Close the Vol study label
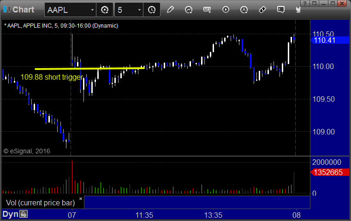 81,198
